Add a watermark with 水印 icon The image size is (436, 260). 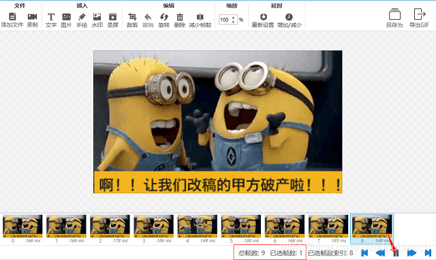click(97, 17)
